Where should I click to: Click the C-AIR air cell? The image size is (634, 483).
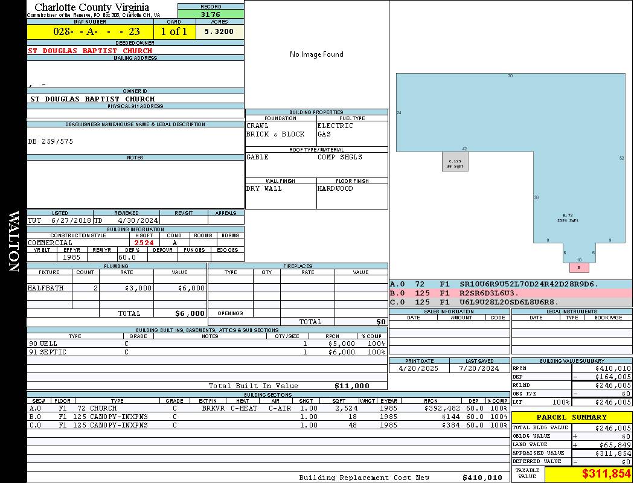(280, 409)
